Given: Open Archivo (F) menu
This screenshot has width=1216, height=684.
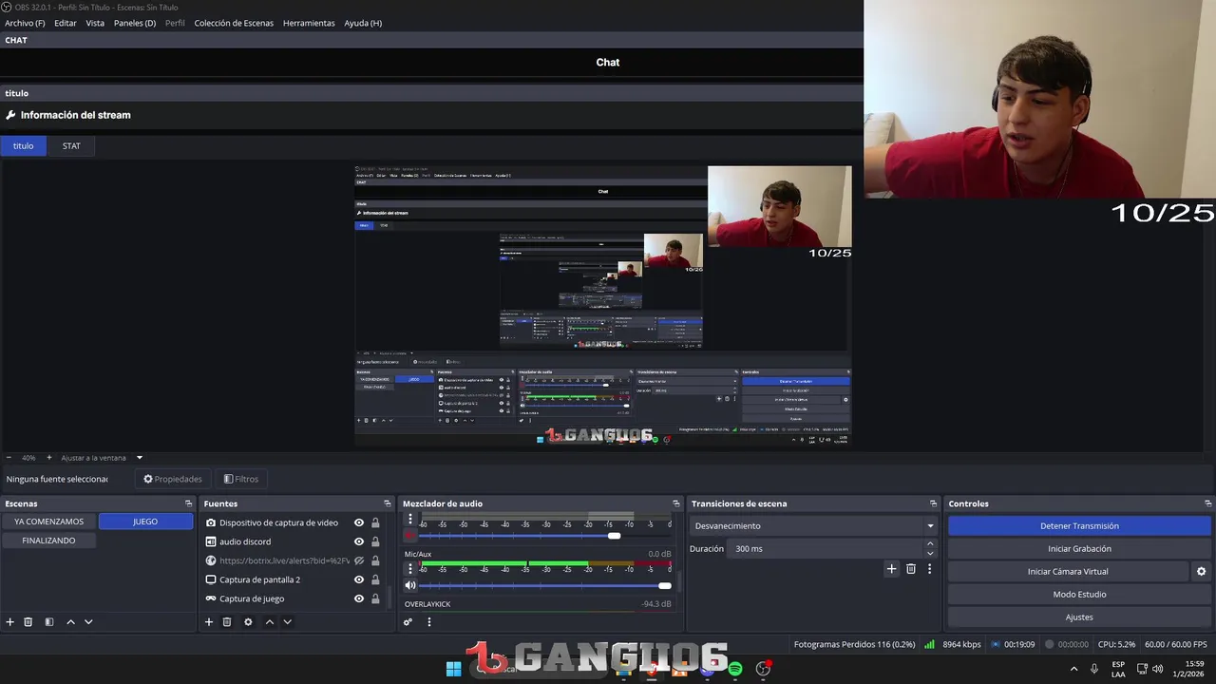Looking at the screenshot, I should pyautogui.click(x=25, y=23).
